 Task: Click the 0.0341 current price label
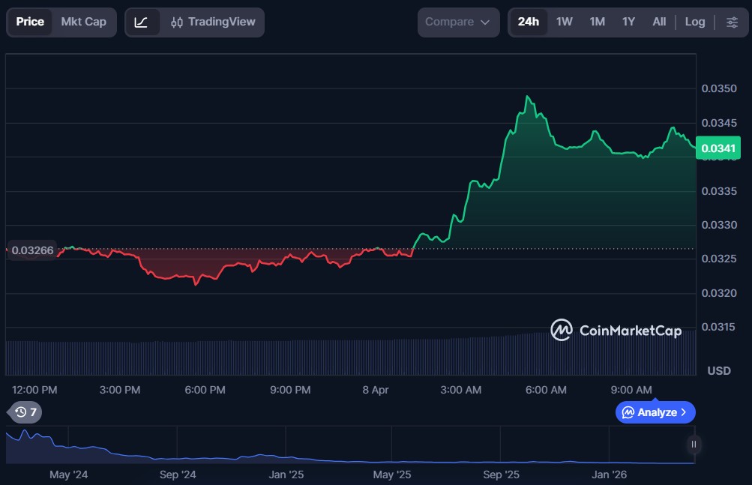click(718, 148)
